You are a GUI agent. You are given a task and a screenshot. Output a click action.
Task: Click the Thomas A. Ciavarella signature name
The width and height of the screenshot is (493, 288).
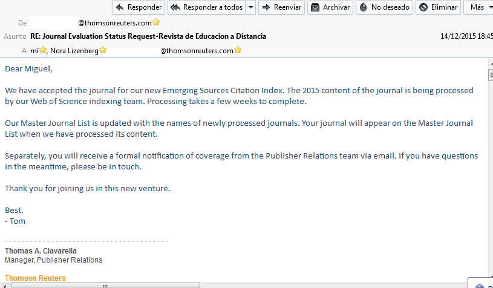tap(41, 251)
